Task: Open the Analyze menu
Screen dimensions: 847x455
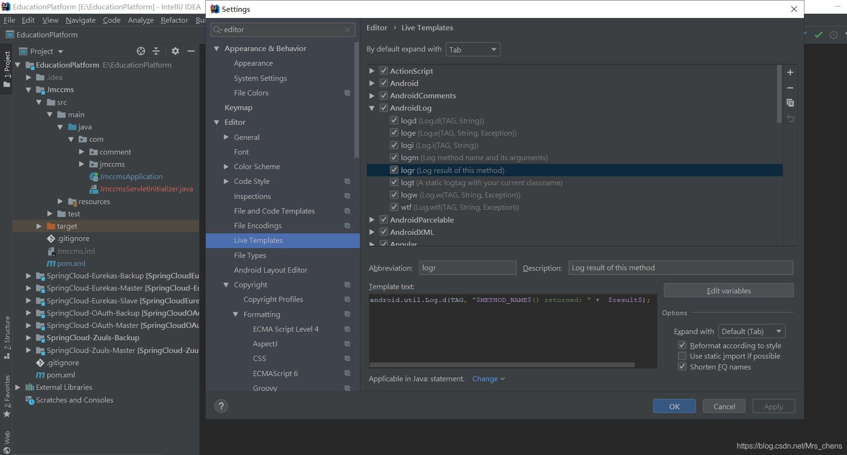Action: click(x=140, y=20)
